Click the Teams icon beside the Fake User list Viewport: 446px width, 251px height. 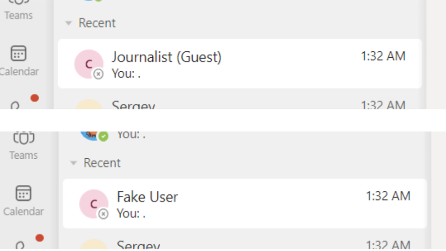[x=23, y=139]
